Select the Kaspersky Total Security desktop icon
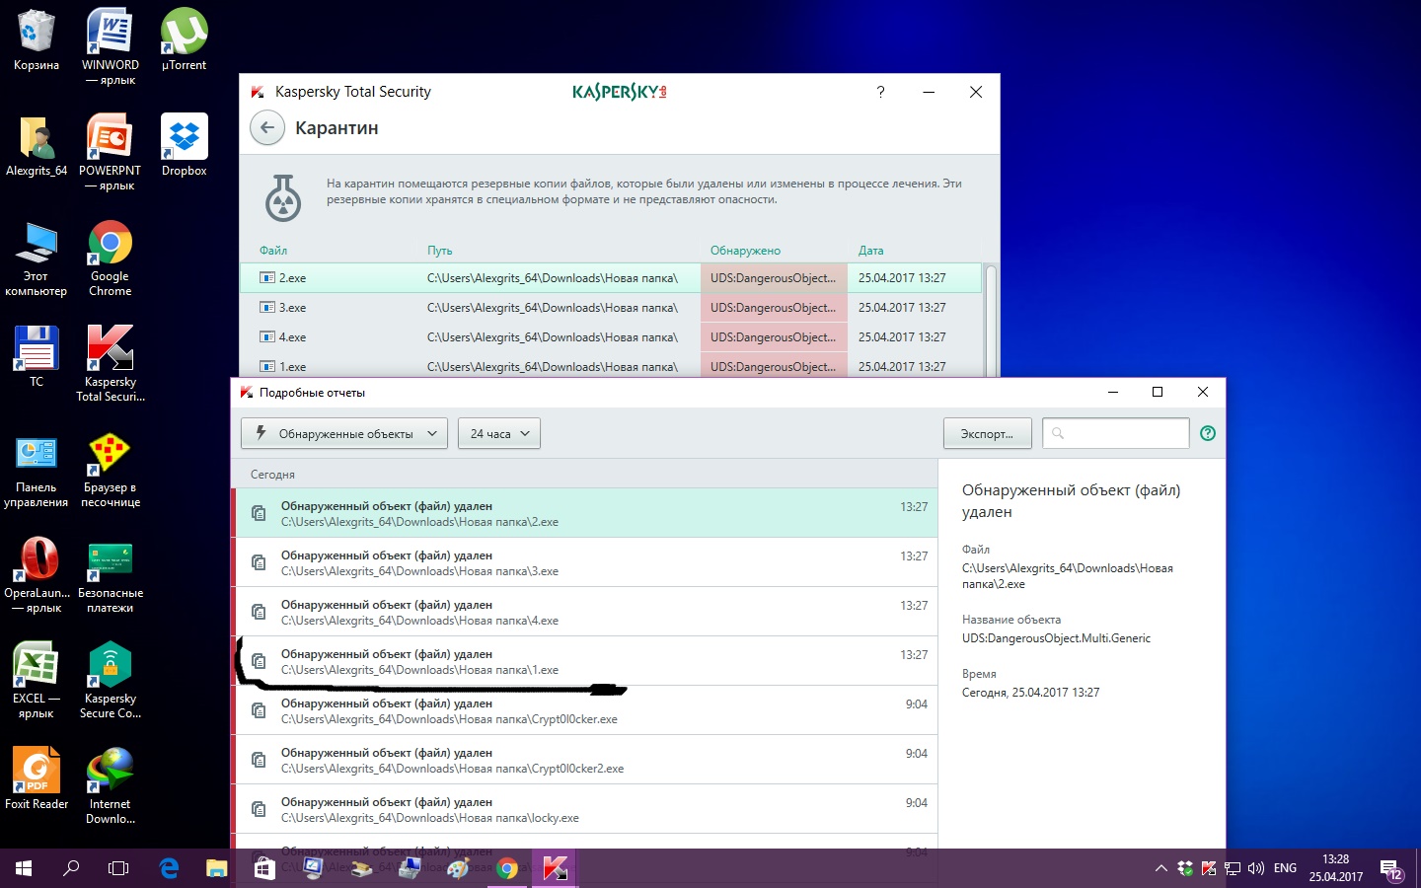1421x888 pixels. 111,364
